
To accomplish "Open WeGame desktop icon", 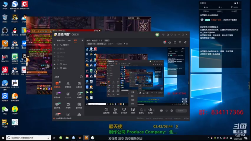I will (x=14, y=18).
